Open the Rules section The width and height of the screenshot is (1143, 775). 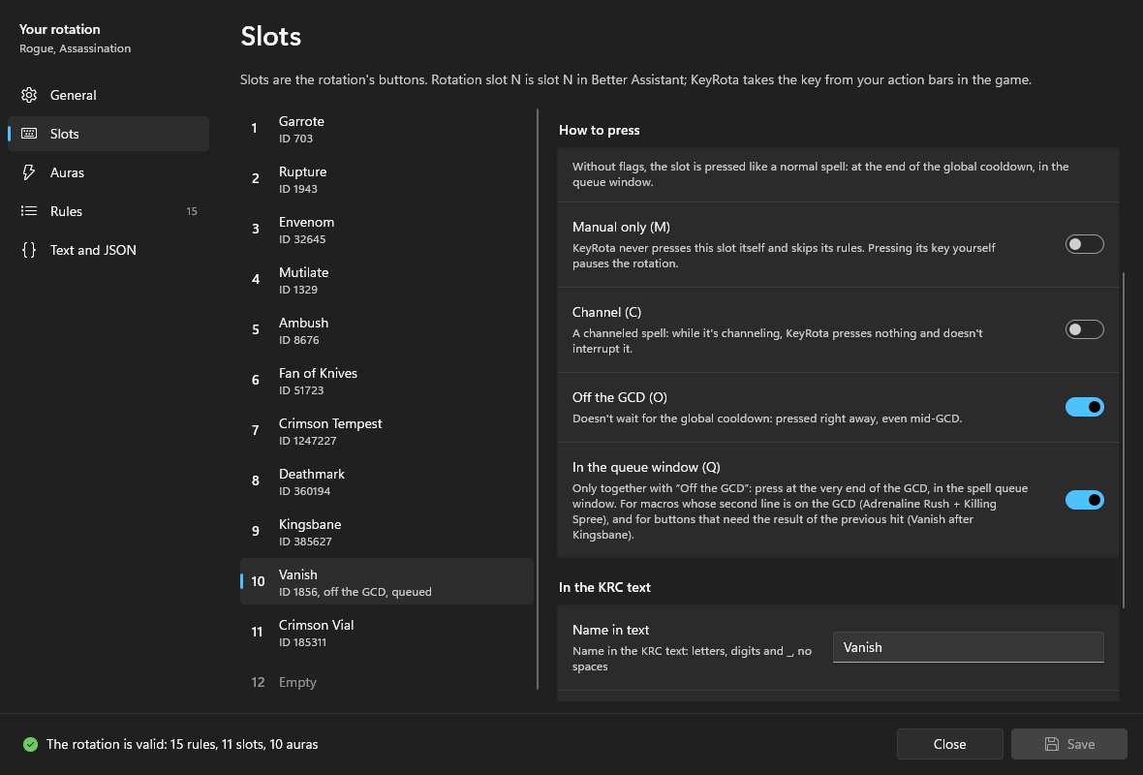[x=108, y=210]
